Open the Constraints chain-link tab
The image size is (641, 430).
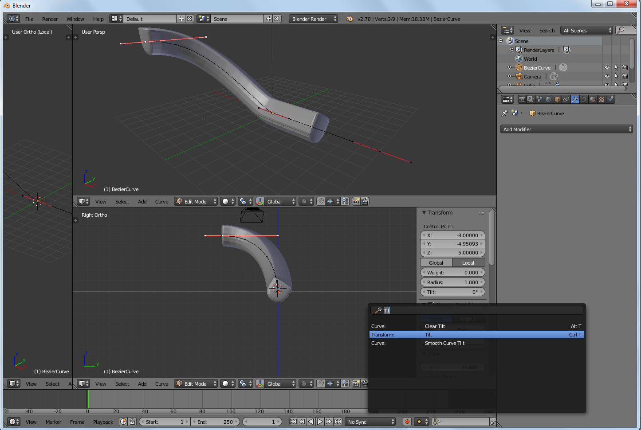[566, 99]
